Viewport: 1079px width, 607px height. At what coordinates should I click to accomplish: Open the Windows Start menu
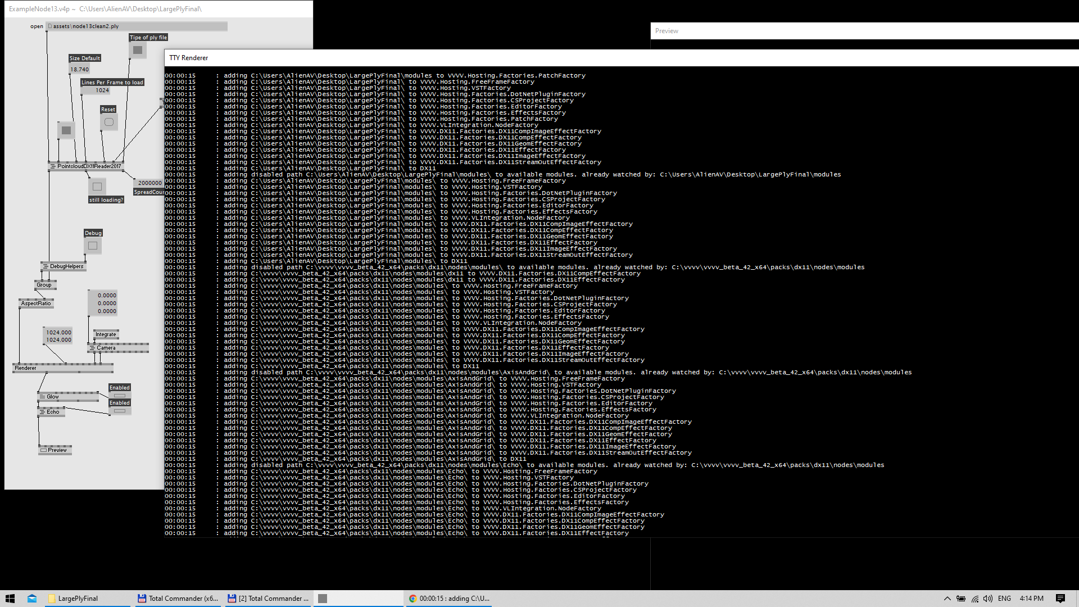[x=10, y=599]
